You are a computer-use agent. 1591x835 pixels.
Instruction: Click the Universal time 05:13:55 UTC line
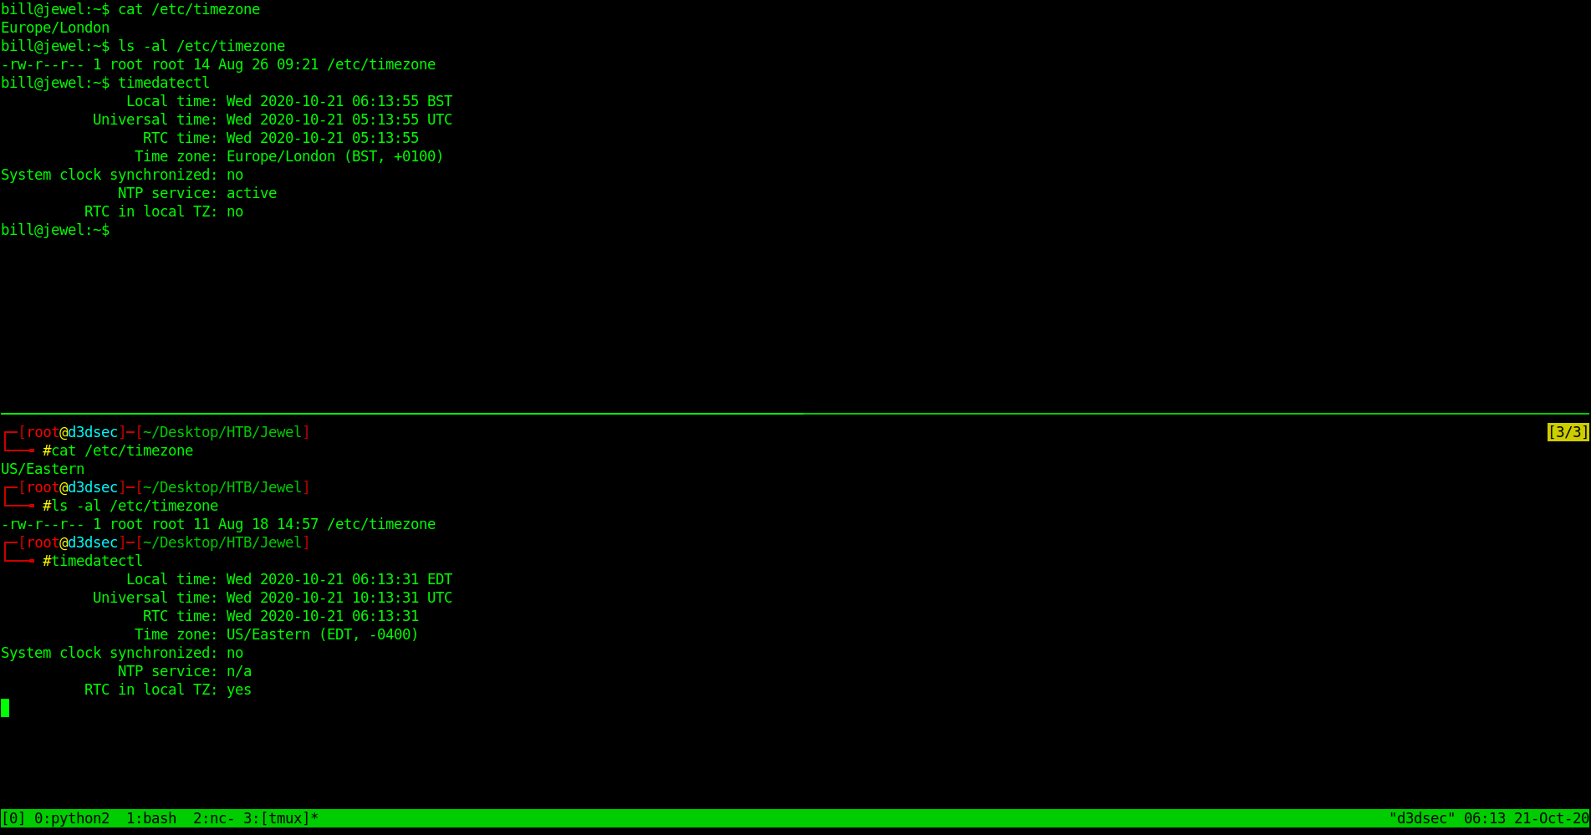[x=273, y=120]
